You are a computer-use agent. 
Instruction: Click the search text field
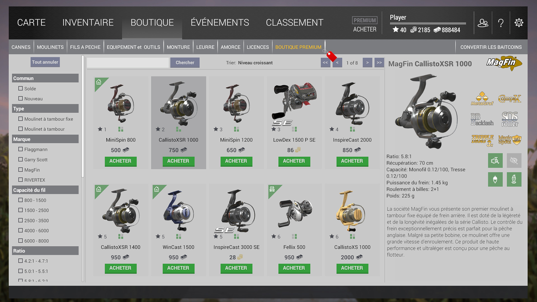tap(128, 63)
